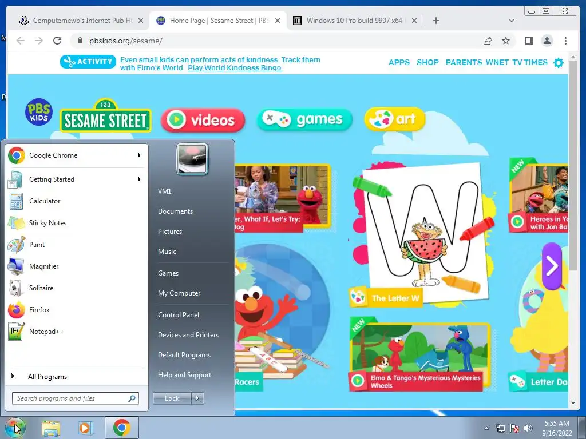Open volume speaker icon in system tray
The width and height of the screenshot is (586, 439).
528,428
